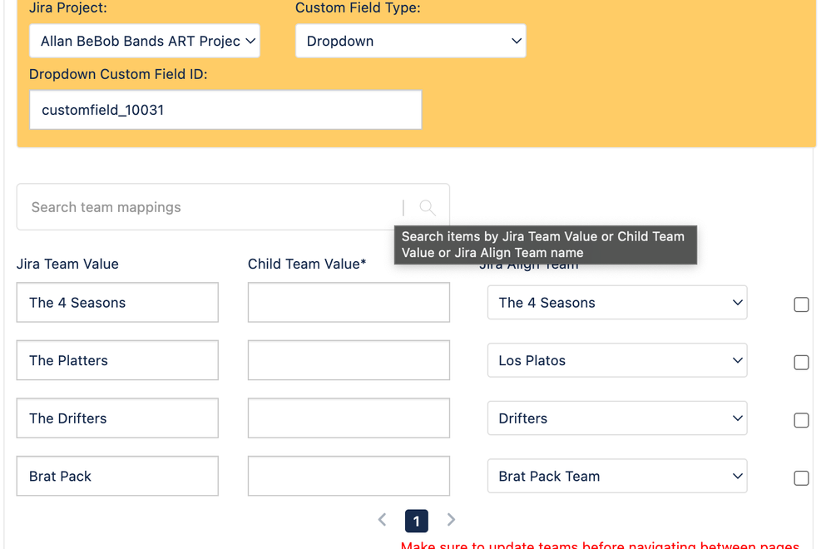Focus the Dropdown Custom Field ID input
The height and width of the screenshot is (549, 831).
(225, 110)
